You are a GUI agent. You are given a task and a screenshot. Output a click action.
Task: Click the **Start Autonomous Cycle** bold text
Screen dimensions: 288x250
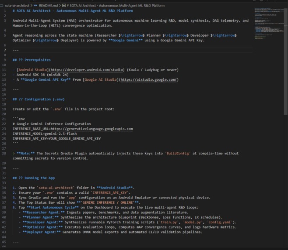tap(53, 208)
